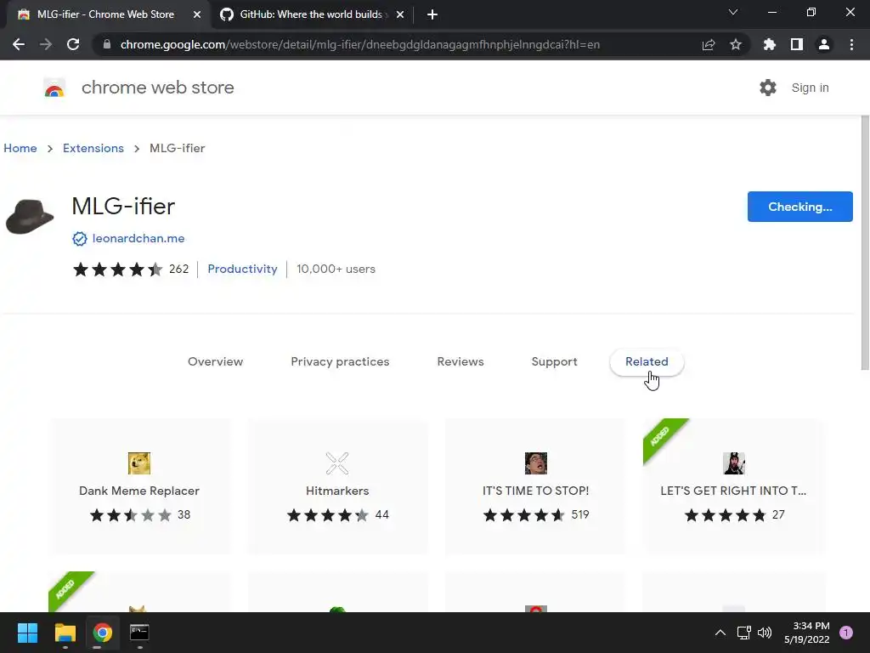Toggle the Chrome side panel icon
Viewport: 870px width, 653px height.
point(797,44)
